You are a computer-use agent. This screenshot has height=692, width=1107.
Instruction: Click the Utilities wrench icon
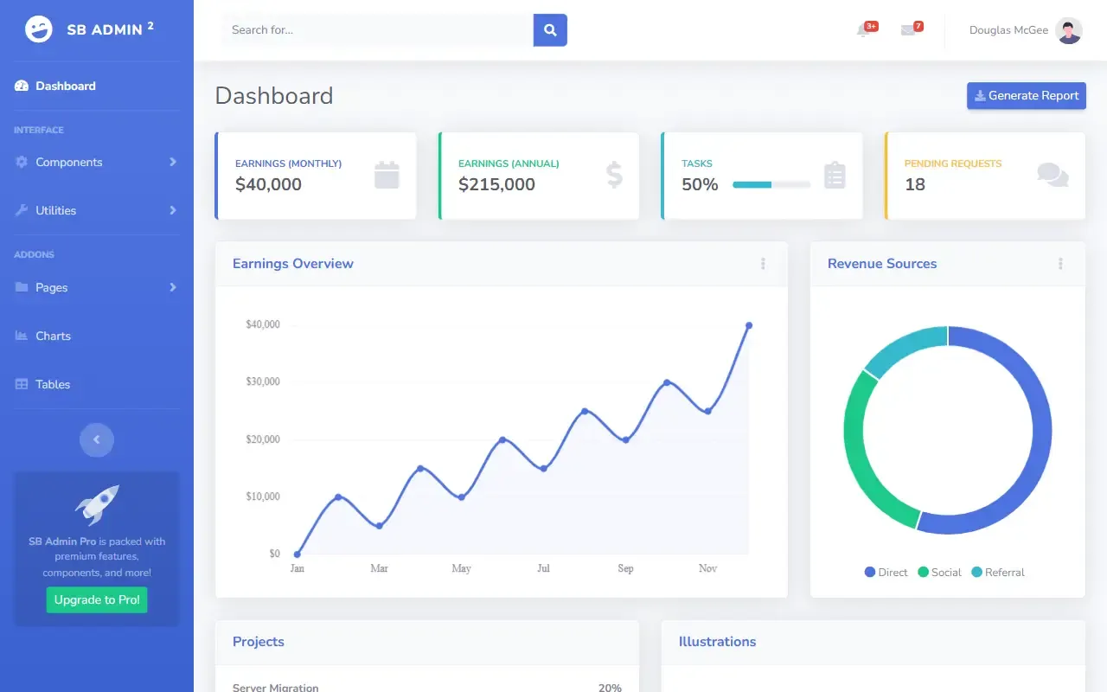pos(22,210)
